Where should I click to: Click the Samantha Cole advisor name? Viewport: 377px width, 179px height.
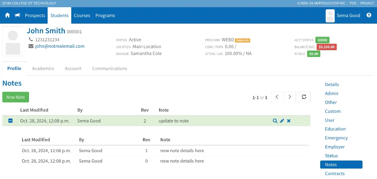(146, 53)
